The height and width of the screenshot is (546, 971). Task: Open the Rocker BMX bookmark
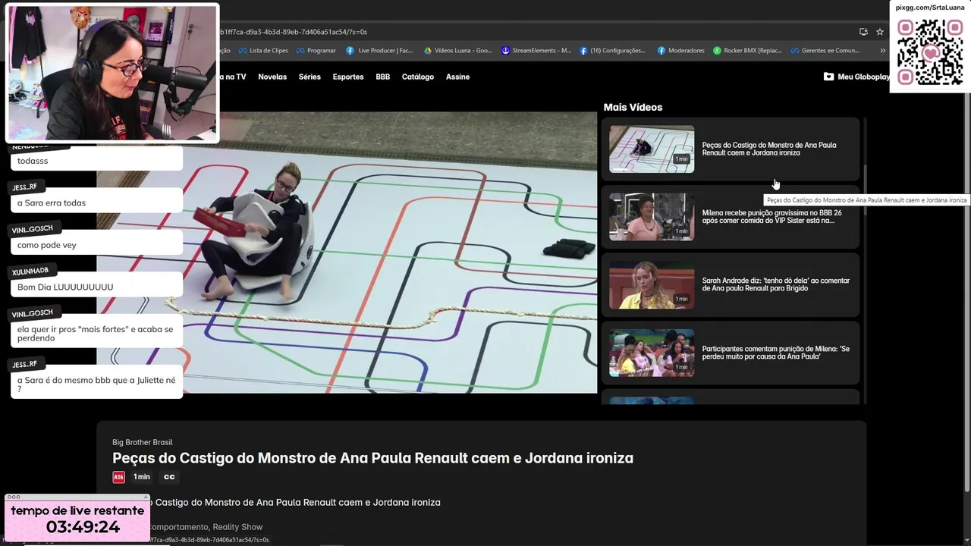(x=747, y=51)
